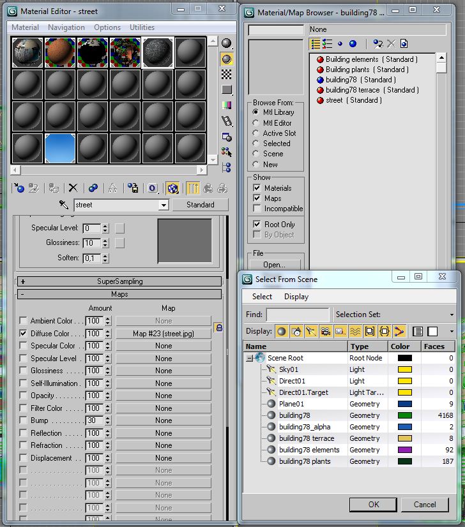This screenshot has height=527, width=465.
Task: Toggle Display Space Warps filter icon
Action: click(x=354, y=332)
